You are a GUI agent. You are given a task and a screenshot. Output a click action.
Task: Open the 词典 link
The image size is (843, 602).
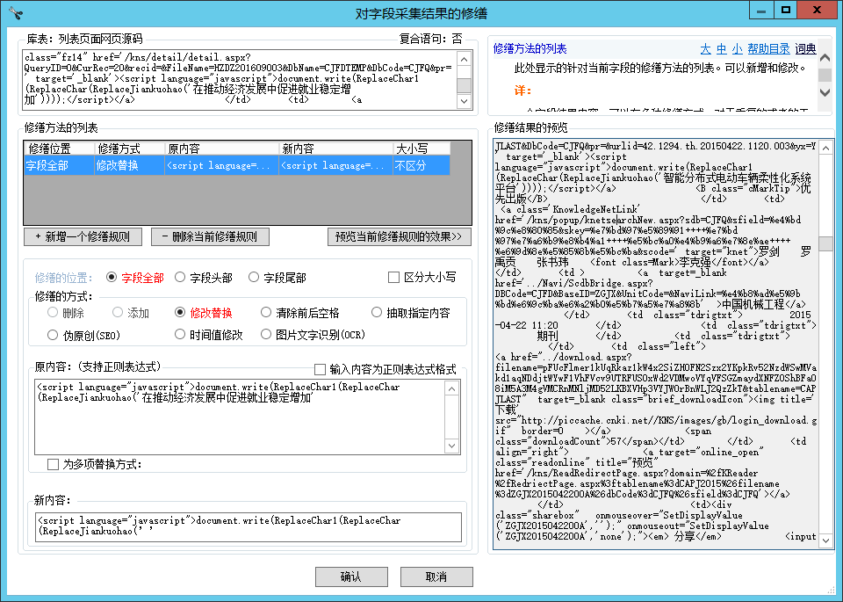point(805,49)
